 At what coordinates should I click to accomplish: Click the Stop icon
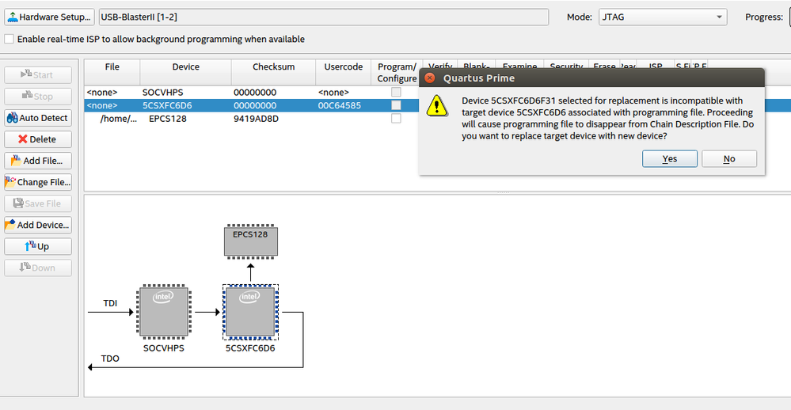(x=27, y=95)
